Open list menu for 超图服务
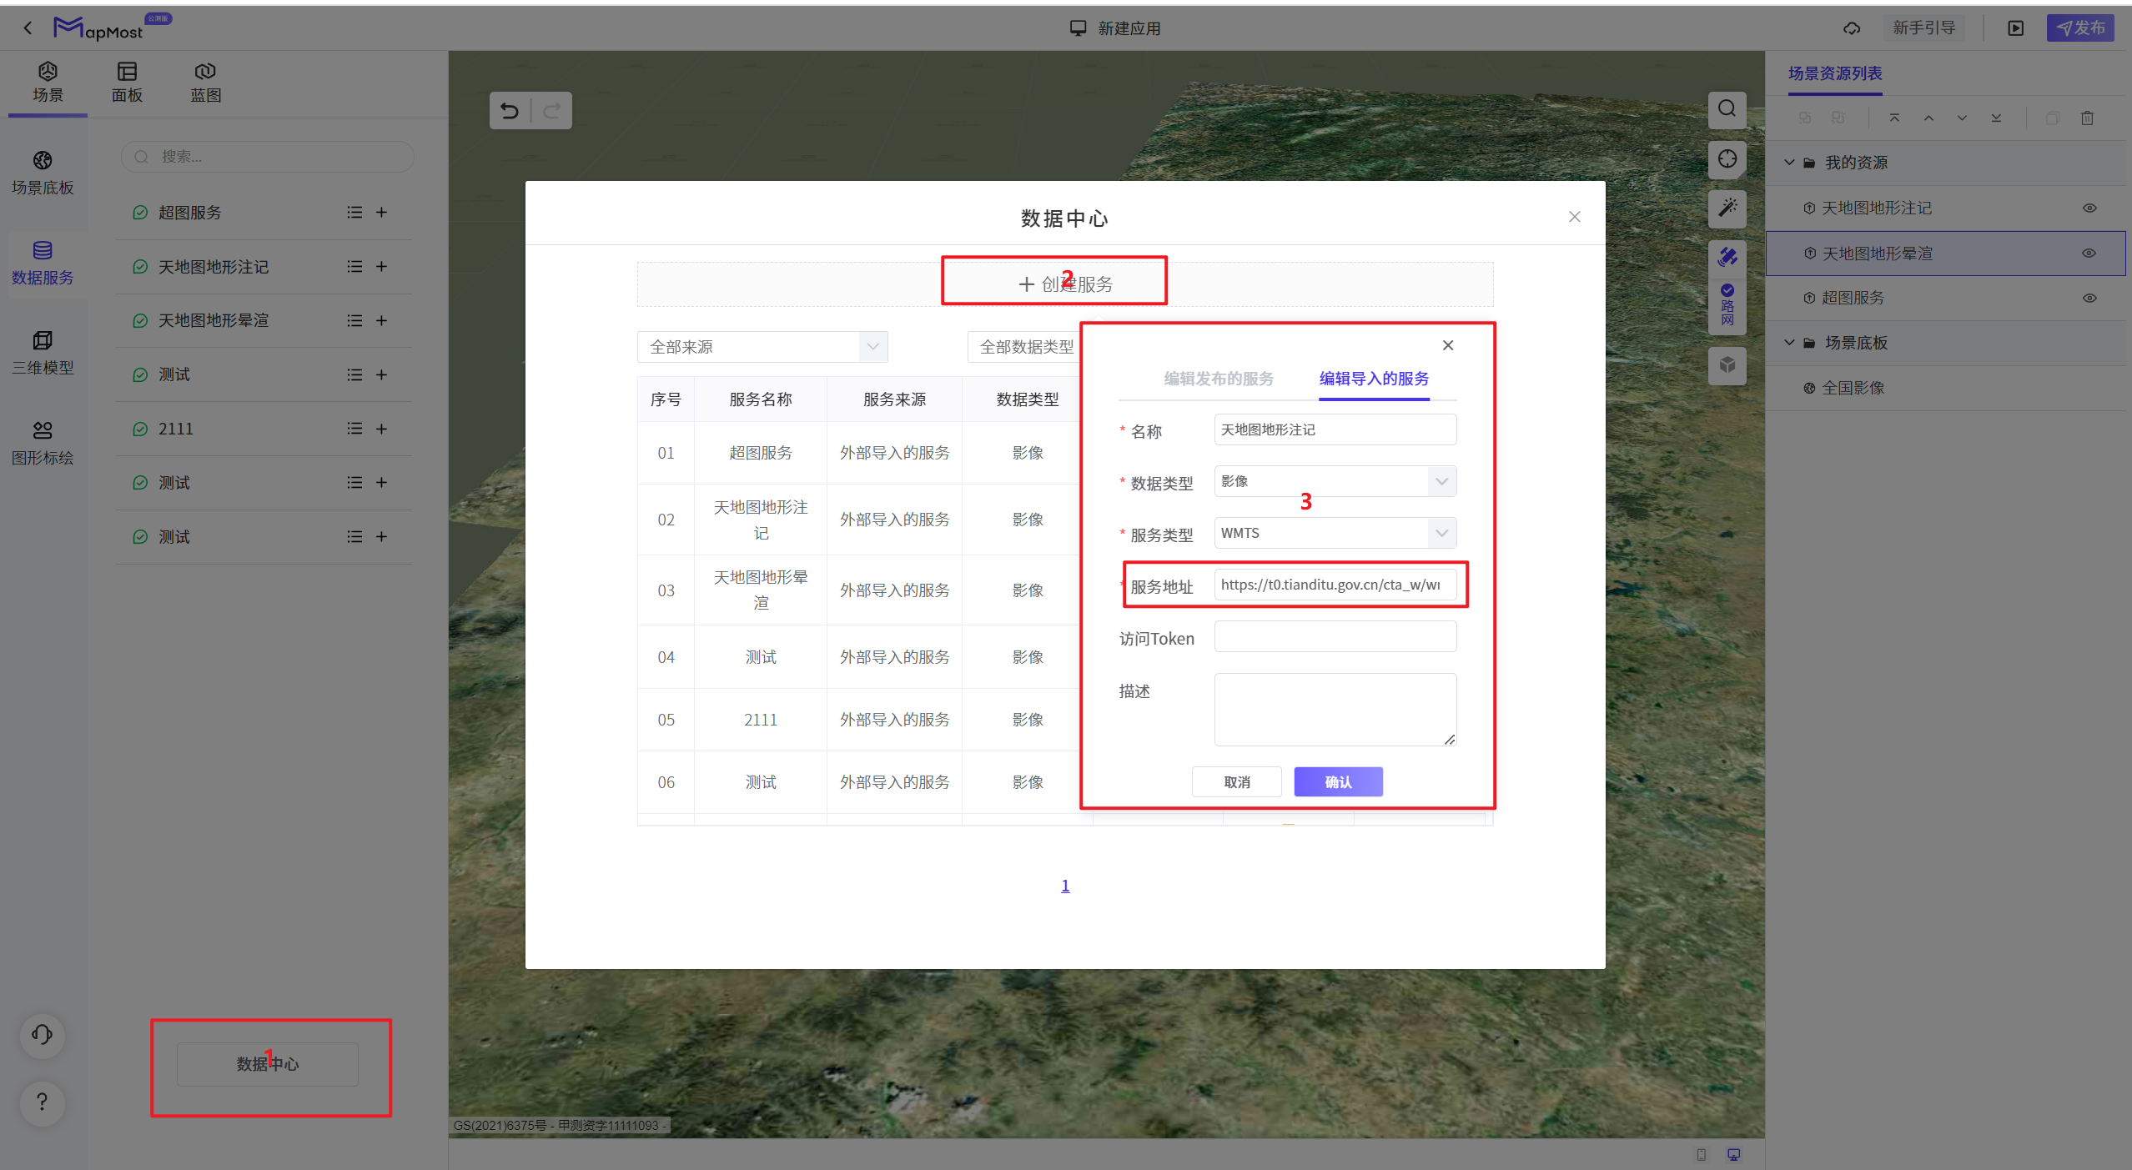This screenshot has width=2132, height=1170. tap(354, 213)
